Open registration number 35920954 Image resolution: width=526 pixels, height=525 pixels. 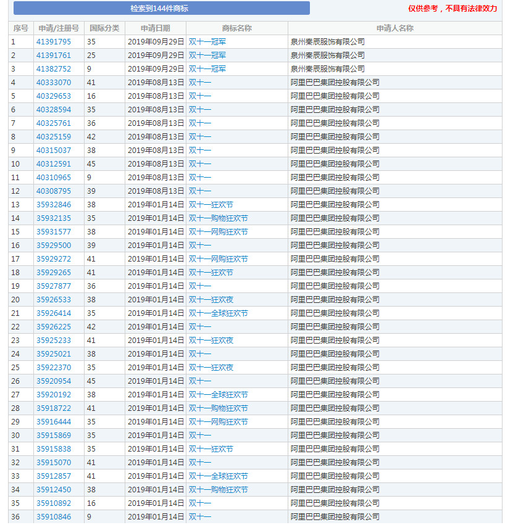(x=53, y=381)
